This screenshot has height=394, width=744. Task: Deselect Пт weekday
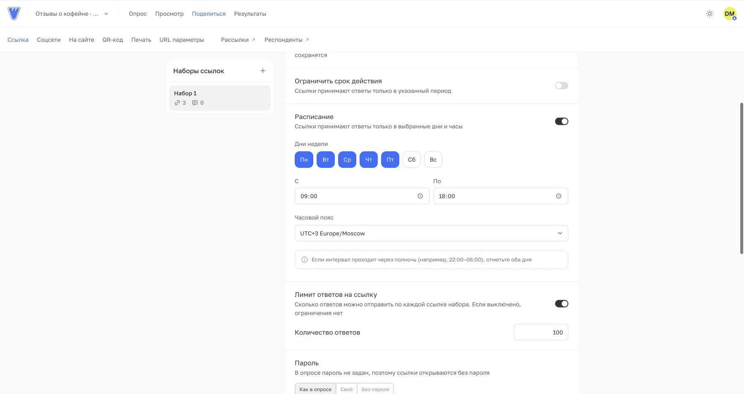click(x=390, y=160)
